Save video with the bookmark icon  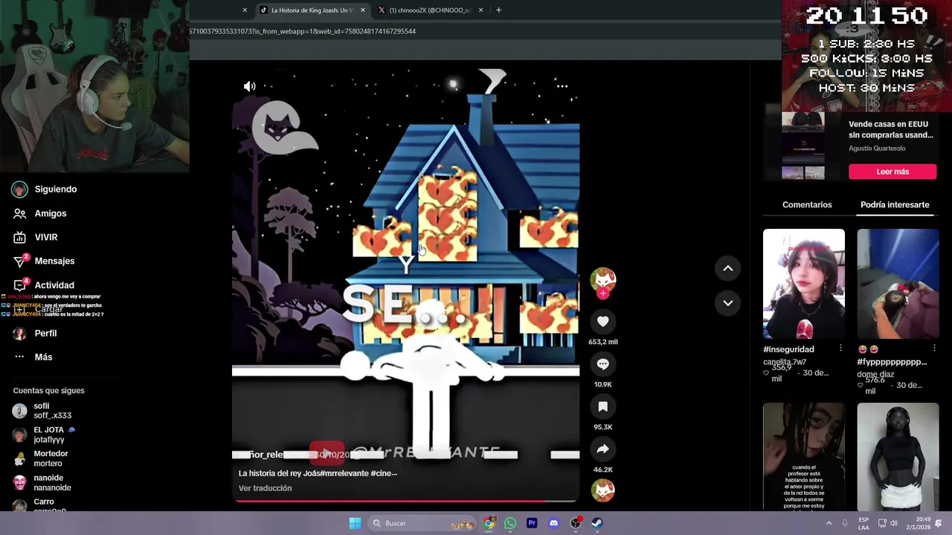tap(603, 406)
